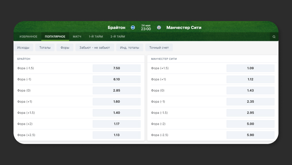Select Забьют - не забьют filter
292x165 pixels.
[95, 48]
